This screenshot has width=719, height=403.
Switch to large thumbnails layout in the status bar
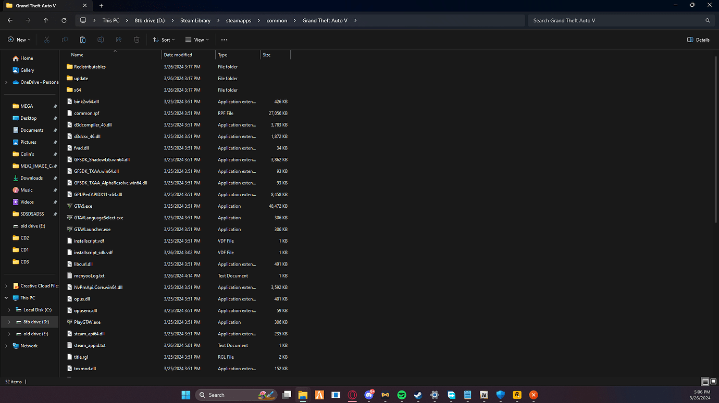(713, 382)
